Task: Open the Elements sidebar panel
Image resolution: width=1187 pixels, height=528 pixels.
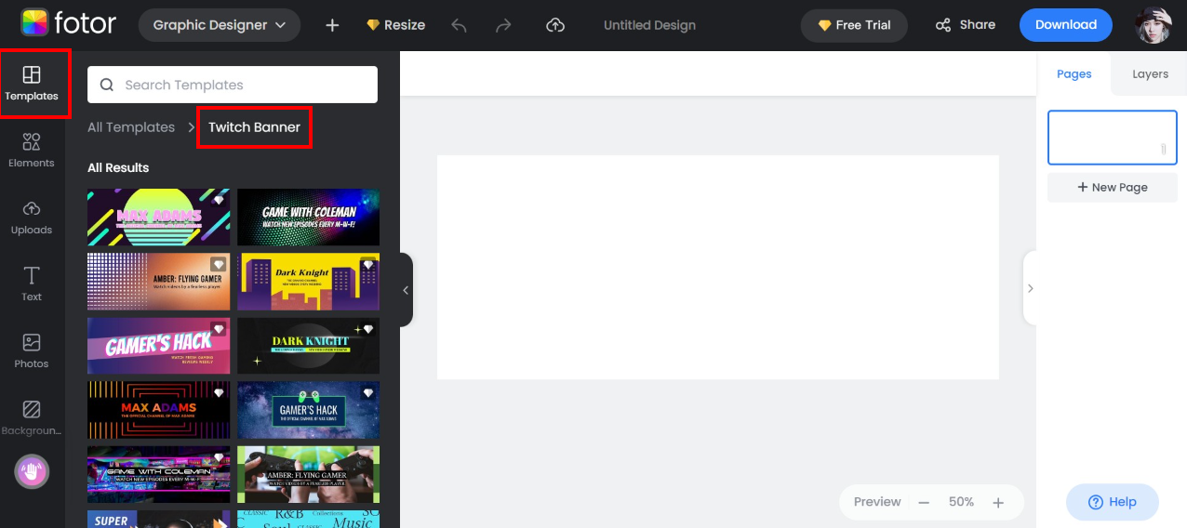Action: (x=32, y=150)
